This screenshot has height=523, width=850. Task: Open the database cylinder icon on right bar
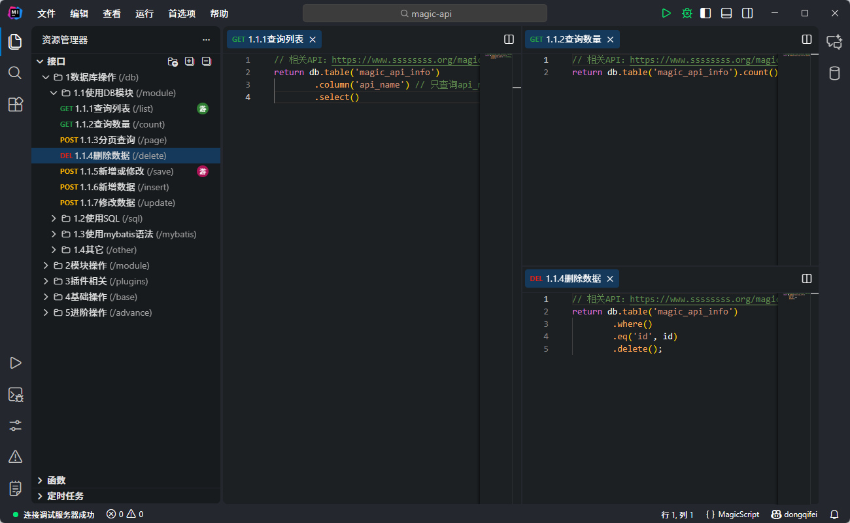pyautogui.click(x=834, y=73)
